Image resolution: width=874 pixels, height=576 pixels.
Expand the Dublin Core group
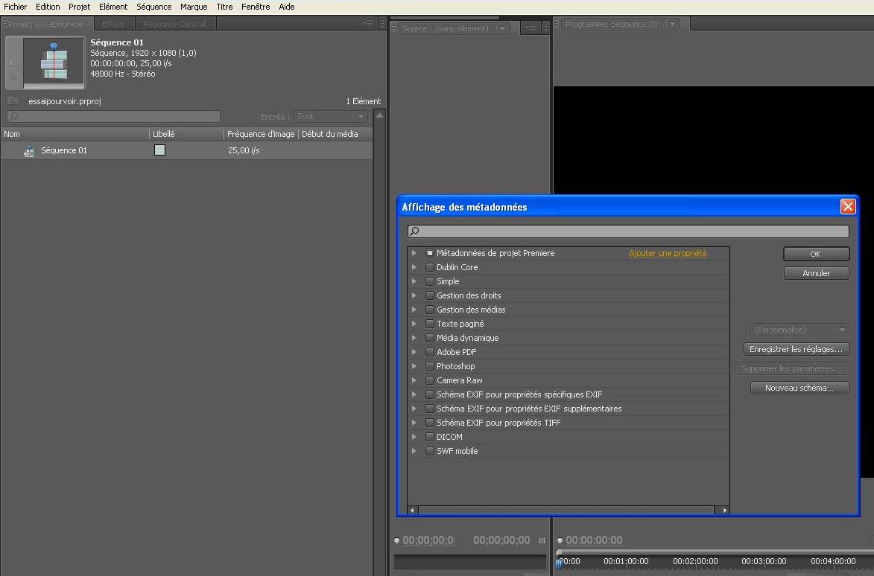click(x=414, y=267)
